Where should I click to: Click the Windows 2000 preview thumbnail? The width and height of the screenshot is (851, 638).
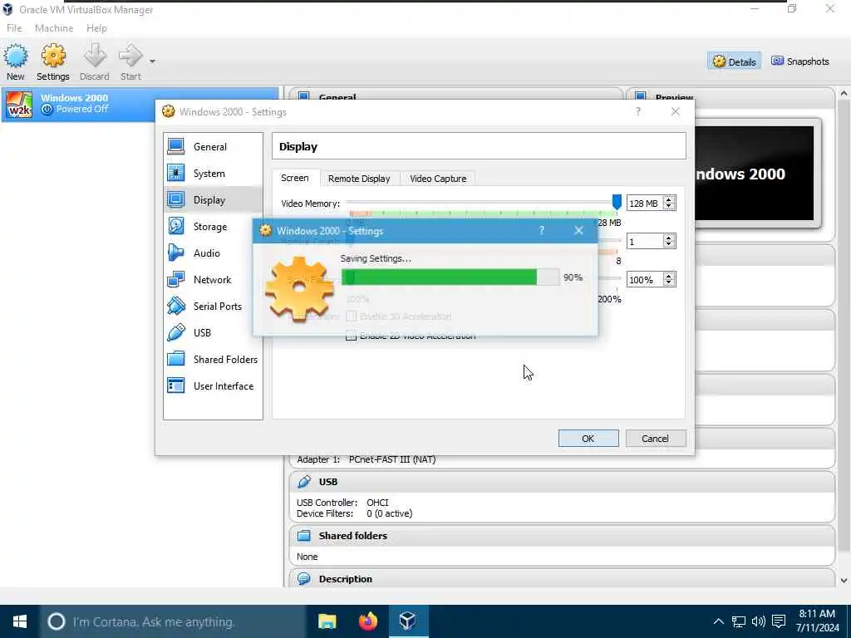[755, 173]
